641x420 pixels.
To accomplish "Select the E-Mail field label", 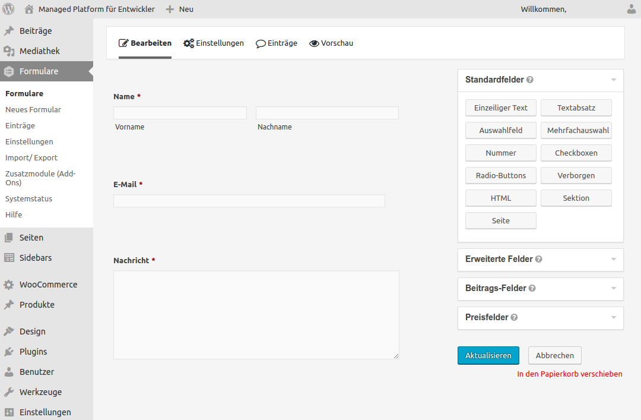I will point(125,184).
